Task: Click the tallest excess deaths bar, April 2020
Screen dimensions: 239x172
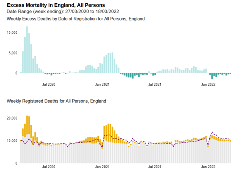Action: click(27, 49)
